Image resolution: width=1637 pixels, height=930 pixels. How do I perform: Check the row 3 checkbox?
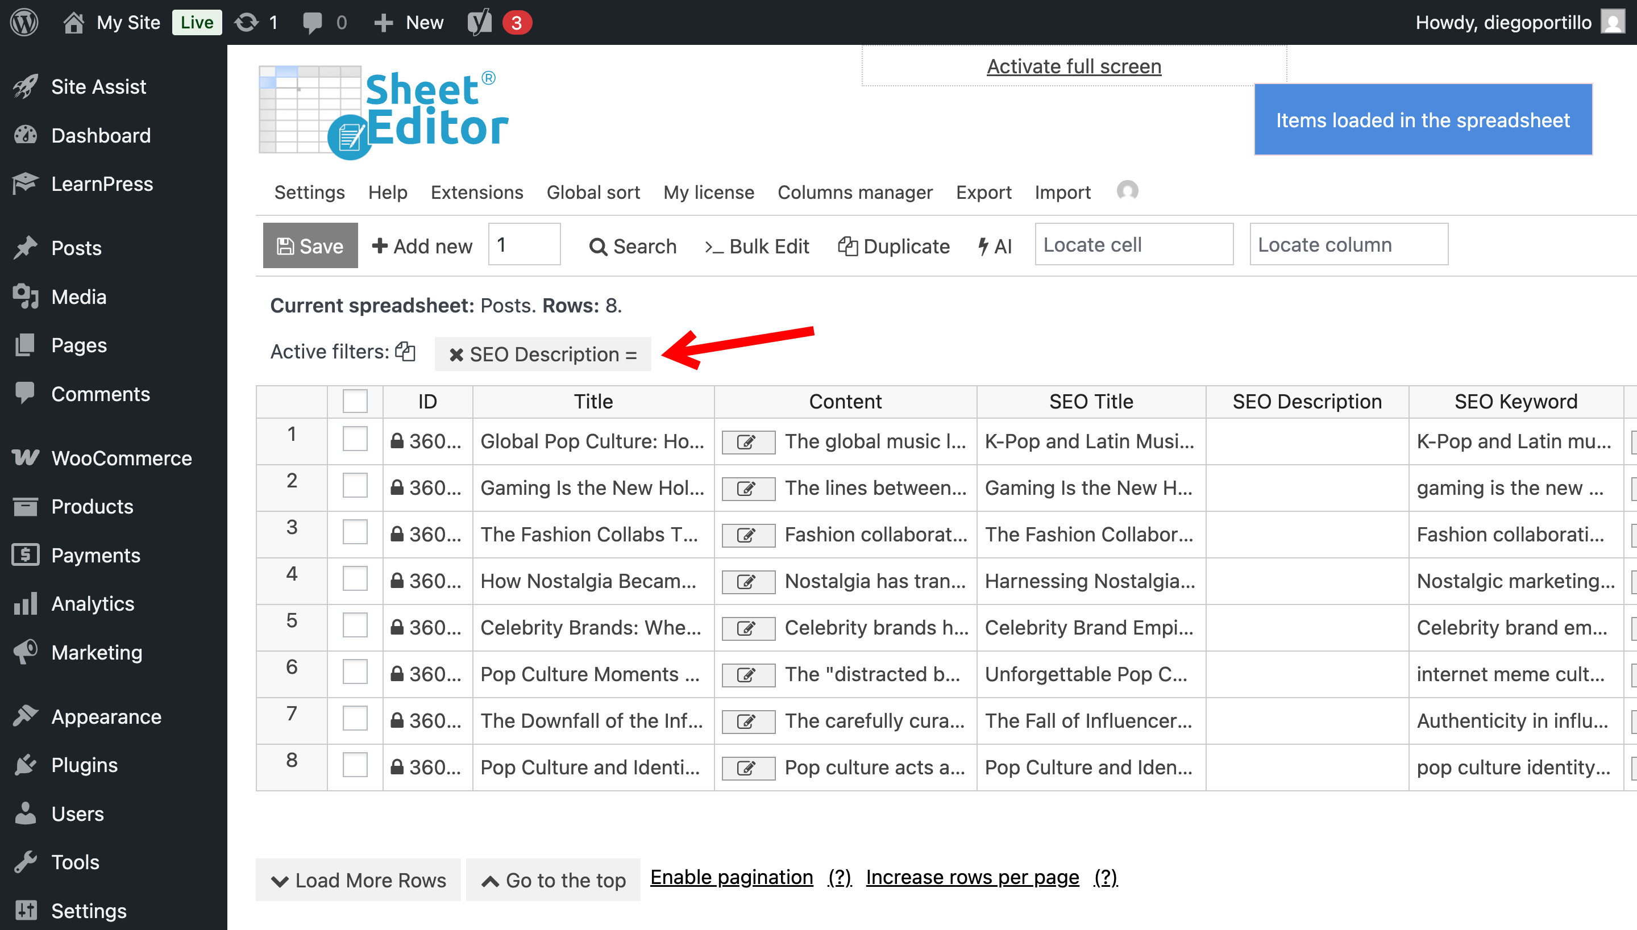[x=355, y=532]
